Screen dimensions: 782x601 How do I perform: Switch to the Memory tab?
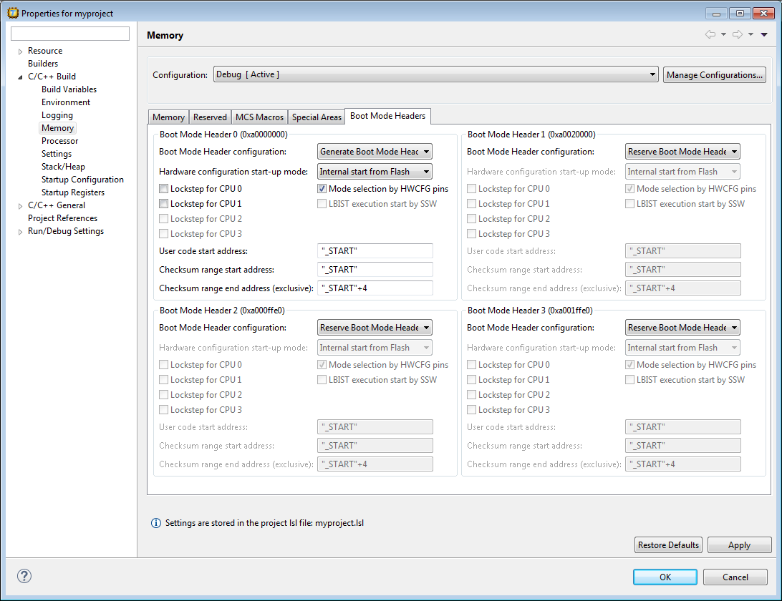(168, 117)
